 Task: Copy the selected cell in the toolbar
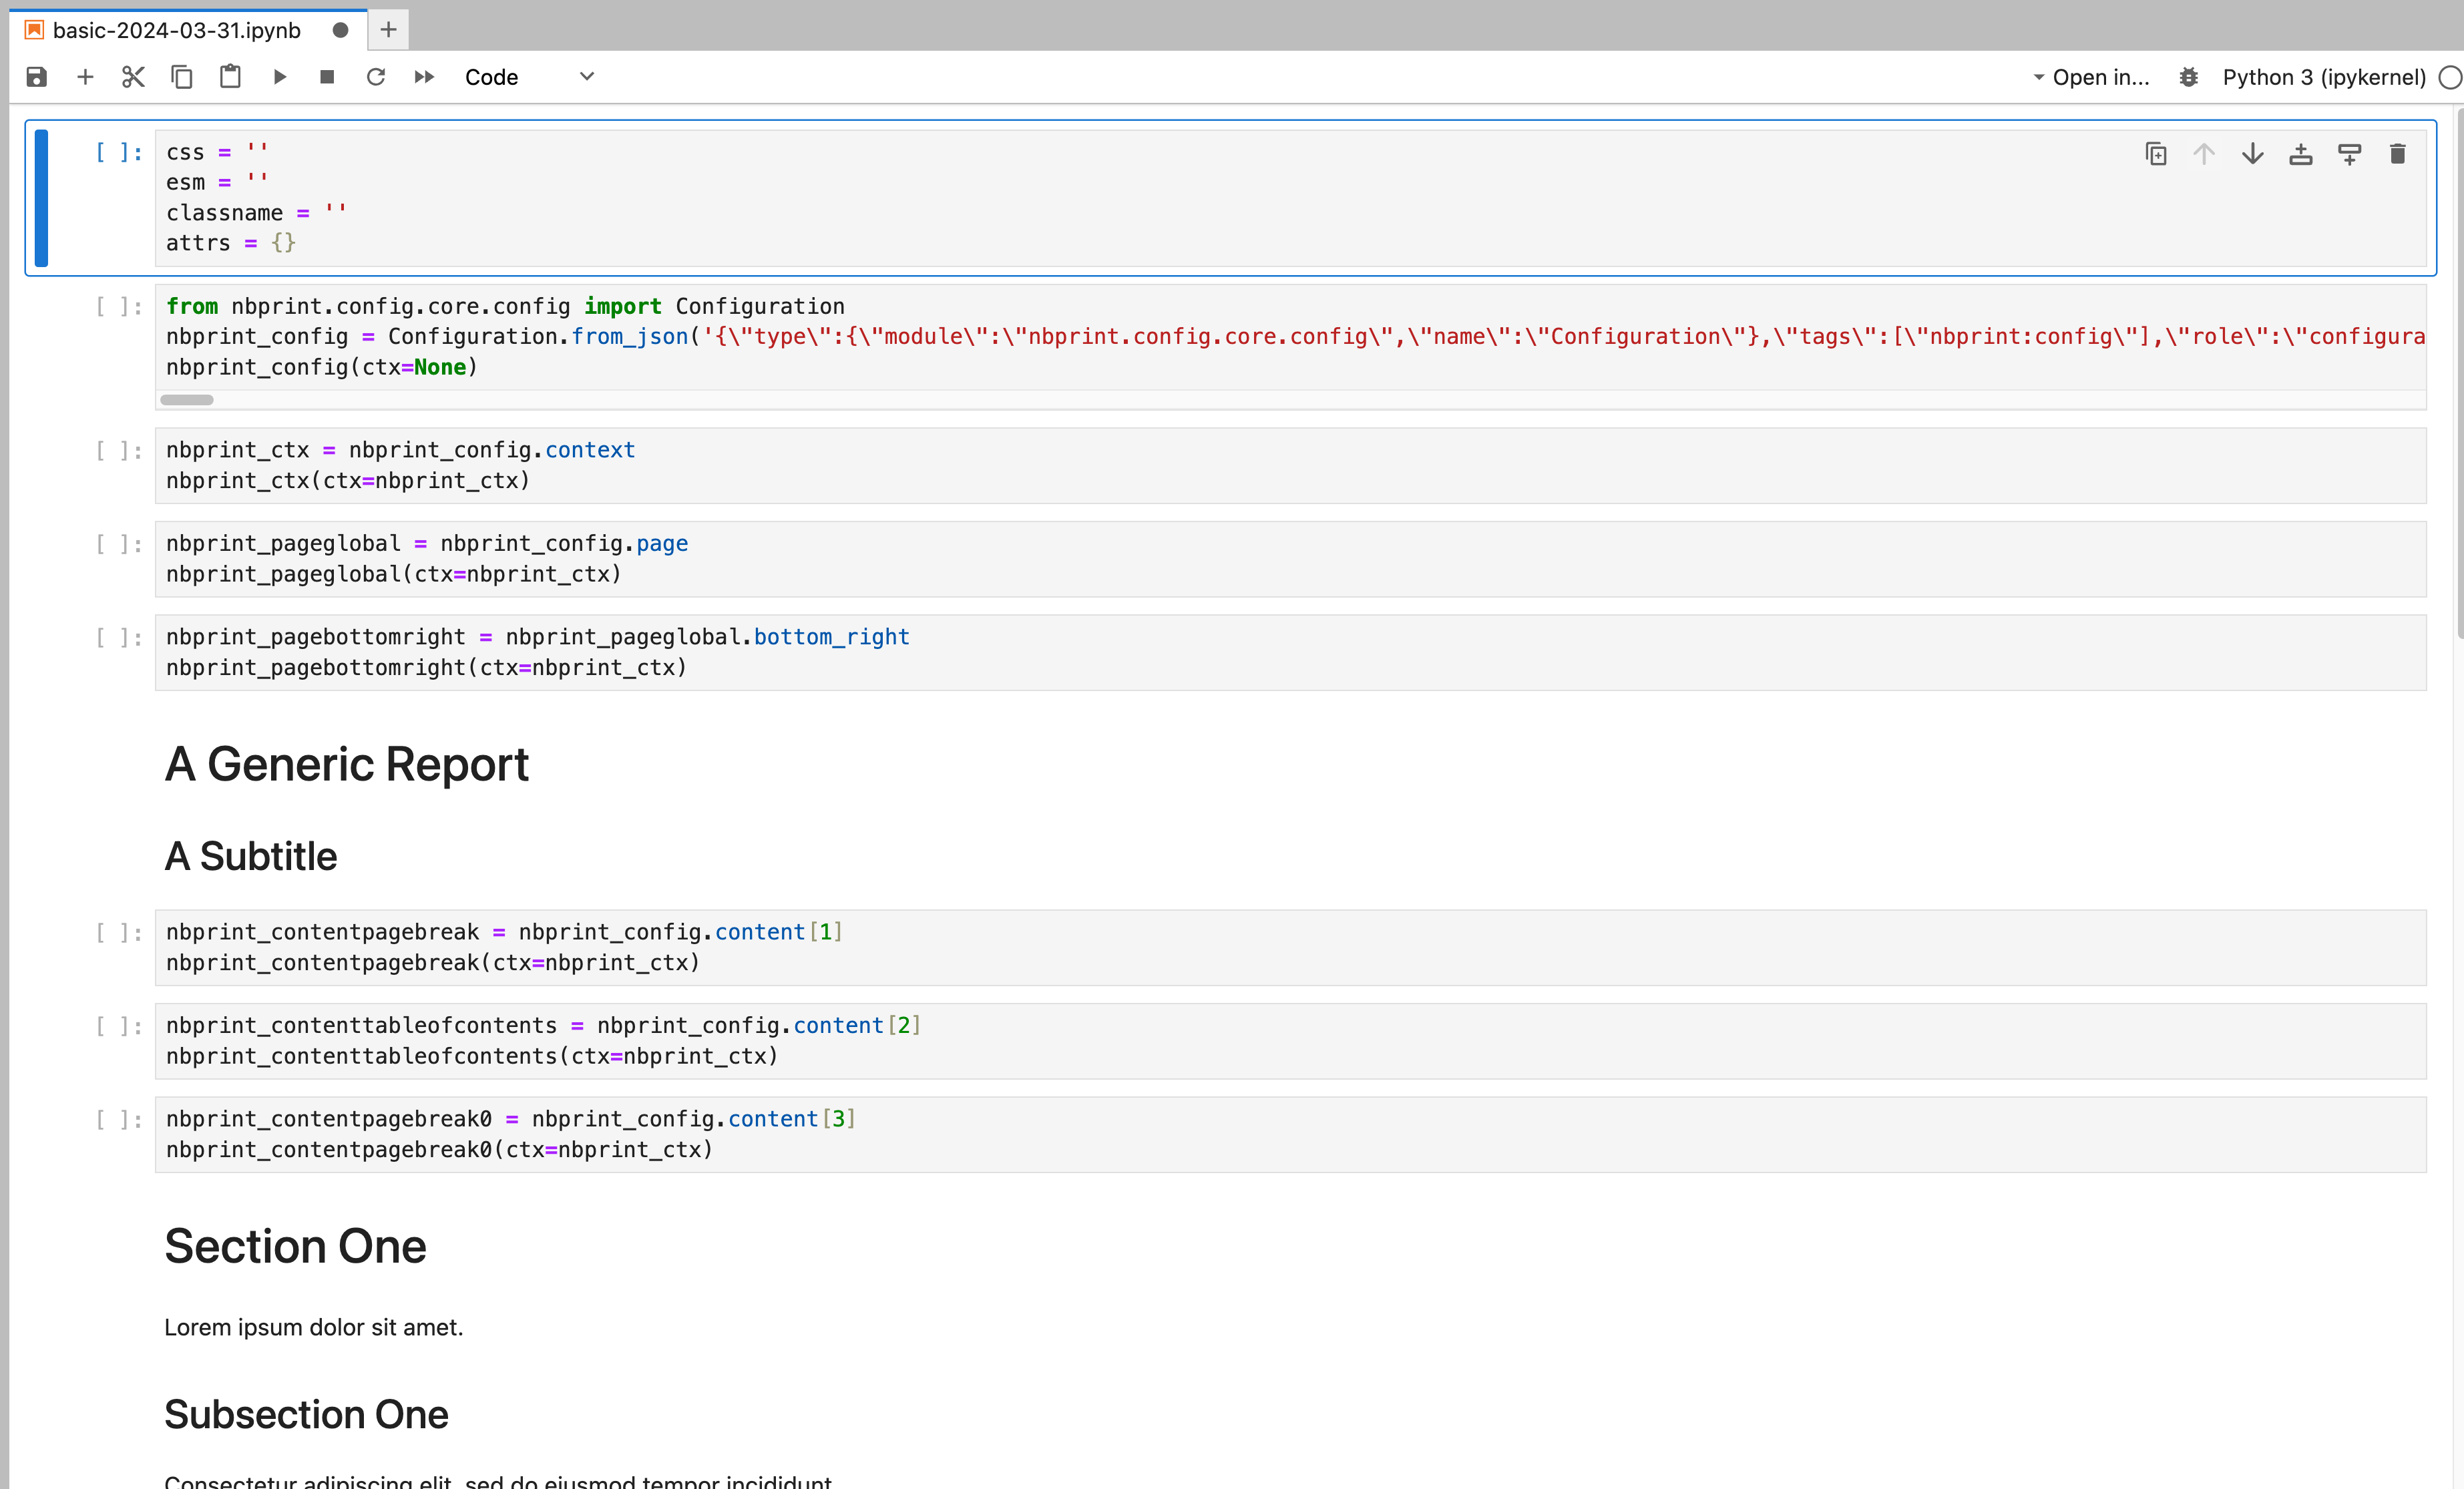pos(181,77)
